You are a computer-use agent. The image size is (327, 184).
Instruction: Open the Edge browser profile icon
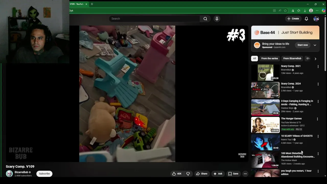click(311, 10)
